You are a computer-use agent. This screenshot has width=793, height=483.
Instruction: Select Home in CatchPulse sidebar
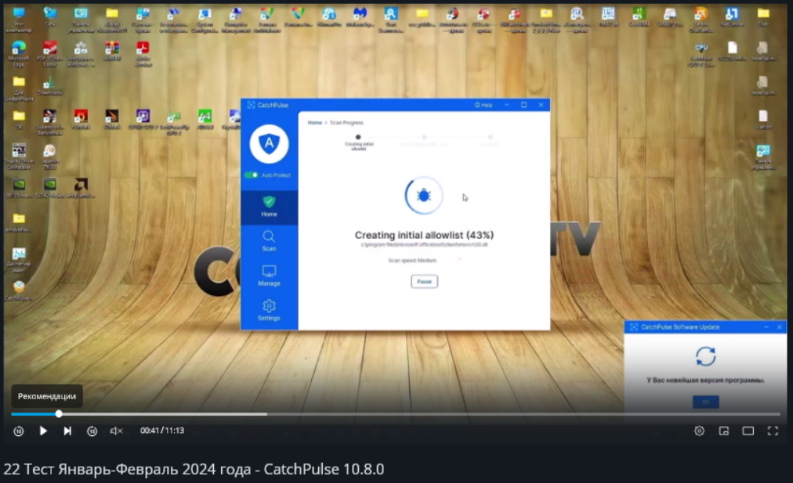point(269,207)
